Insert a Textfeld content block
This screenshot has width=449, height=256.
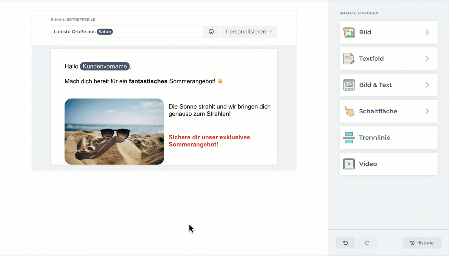[x=388, y=59]
